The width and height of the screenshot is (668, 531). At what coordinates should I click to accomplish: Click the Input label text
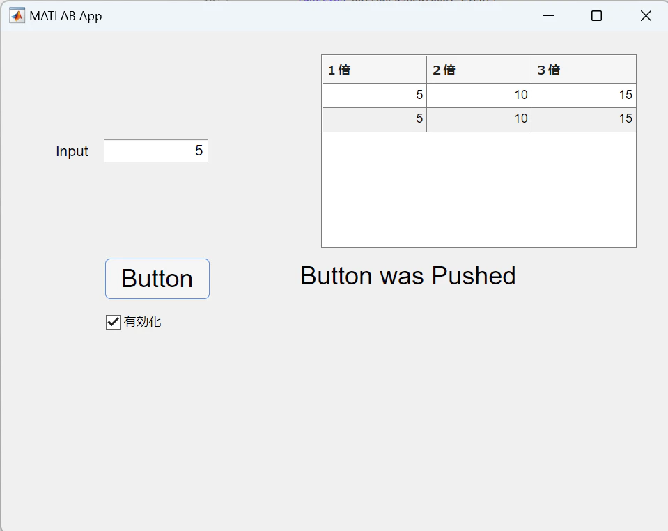point(72,151)
